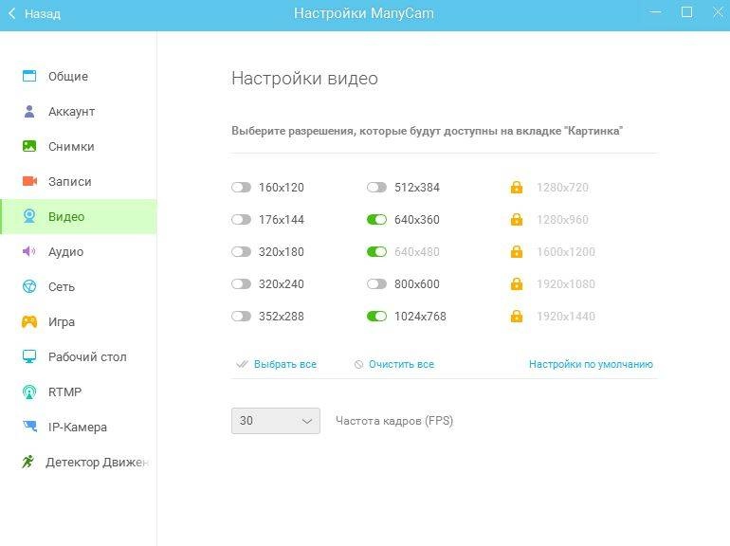
Task: Click the lock icon beside 1280x960
Action: coord(517,219)
